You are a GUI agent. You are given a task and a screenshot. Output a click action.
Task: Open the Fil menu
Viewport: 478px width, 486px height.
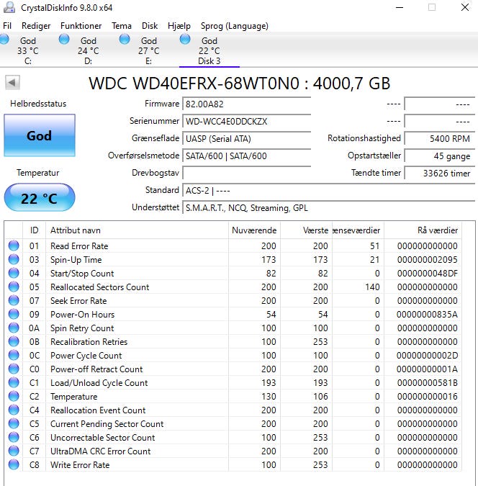8,26
